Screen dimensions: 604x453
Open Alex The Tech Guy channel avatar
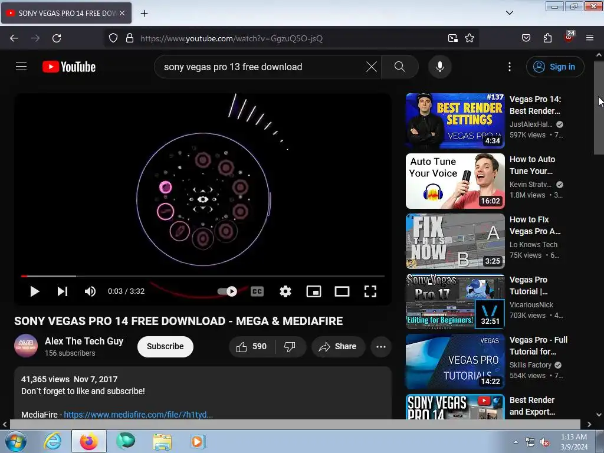26,346
